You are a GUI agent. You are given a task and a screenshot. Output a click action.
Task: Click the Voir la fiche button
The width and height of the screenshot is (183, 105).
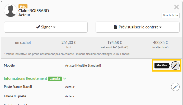pos(170,15)
